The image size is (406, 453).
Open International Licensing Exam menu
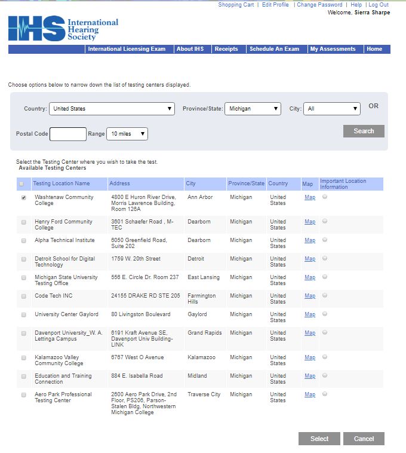pos(127,49)
